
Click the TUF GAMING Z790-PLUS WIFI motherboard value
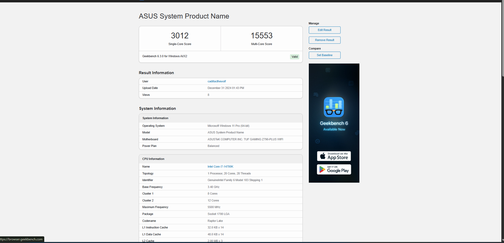[245, 139]
